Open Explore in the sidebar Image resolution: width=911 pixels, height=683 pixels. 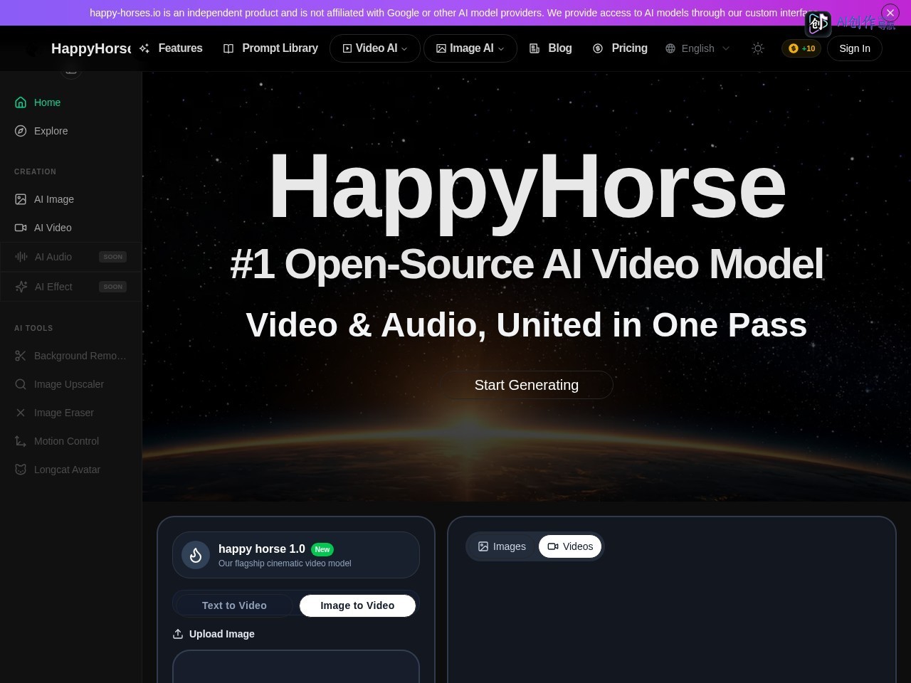coord(70,131)
